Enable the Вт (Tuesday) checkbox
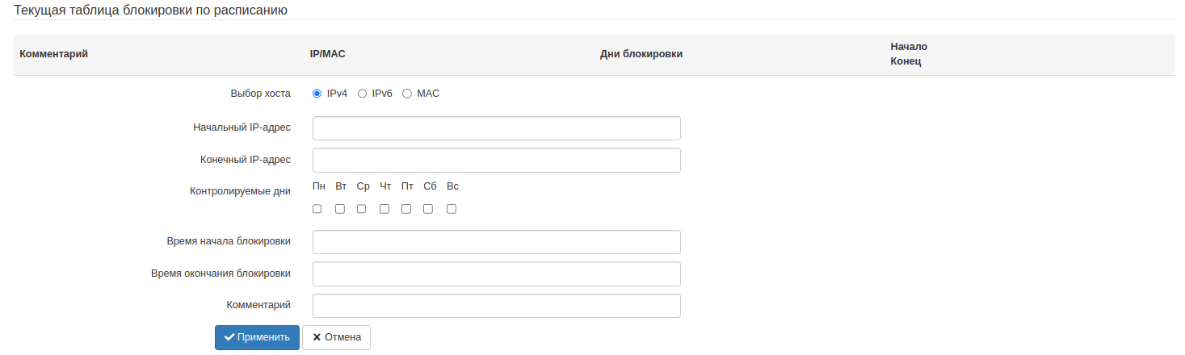The image size is (1185, 355). [x=340, y=209]
